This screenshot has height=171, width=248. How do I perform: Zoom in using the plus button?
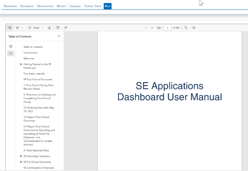[153, 28]
